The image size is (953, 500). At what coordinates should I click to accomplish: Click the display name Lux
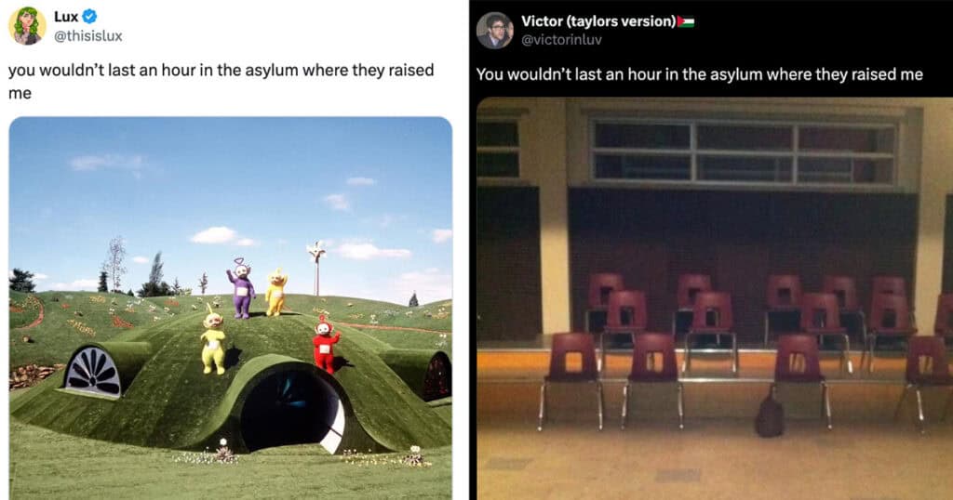tap(66, 17)
